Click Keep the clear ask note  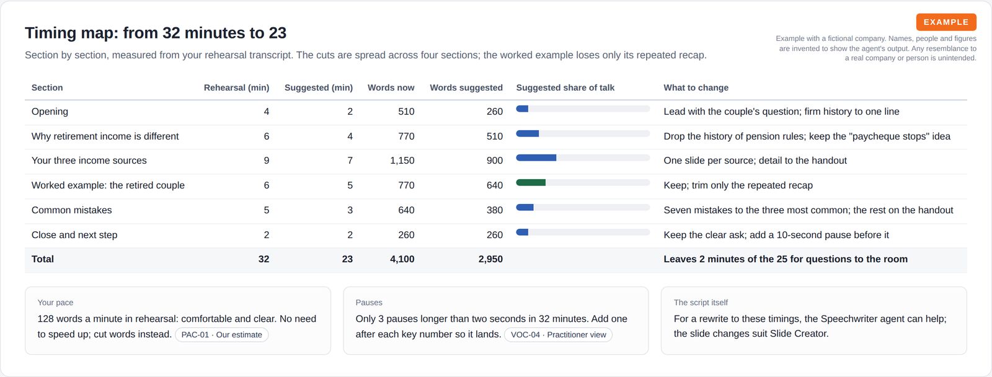pyautogui.click(x=776, y=235)
